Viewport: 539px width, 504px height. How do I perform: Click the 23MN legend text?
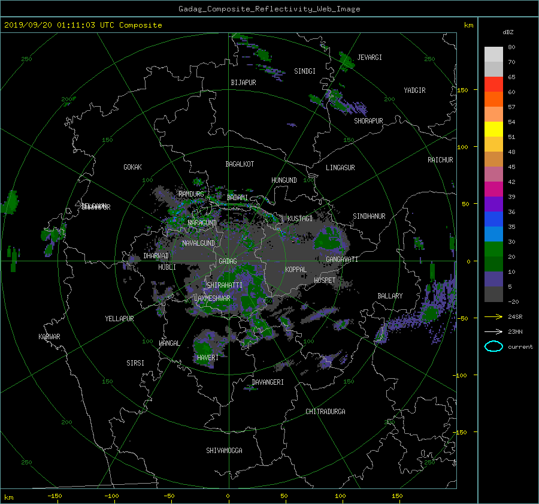click(x=515, y=332)
